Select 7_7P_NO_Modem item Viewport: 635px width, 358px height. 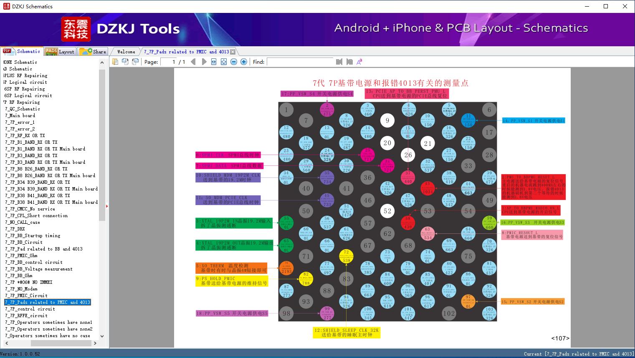21,289
